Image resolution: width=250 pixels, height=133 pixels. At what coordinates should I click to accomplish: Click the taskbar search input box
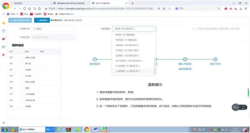(x=32, y=130)
